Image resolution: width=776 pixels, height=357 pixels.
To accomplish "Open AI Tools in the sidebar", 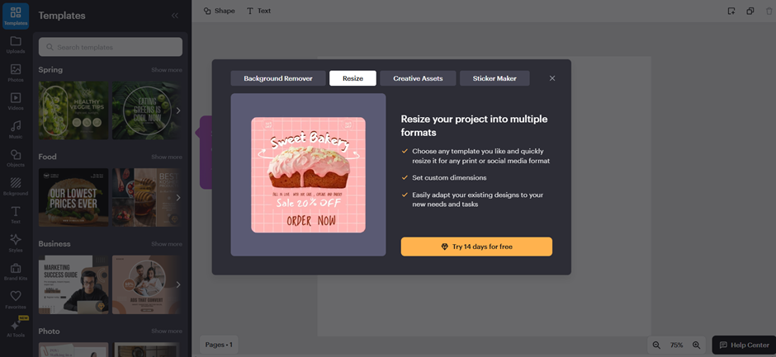I will coord(16,327).
